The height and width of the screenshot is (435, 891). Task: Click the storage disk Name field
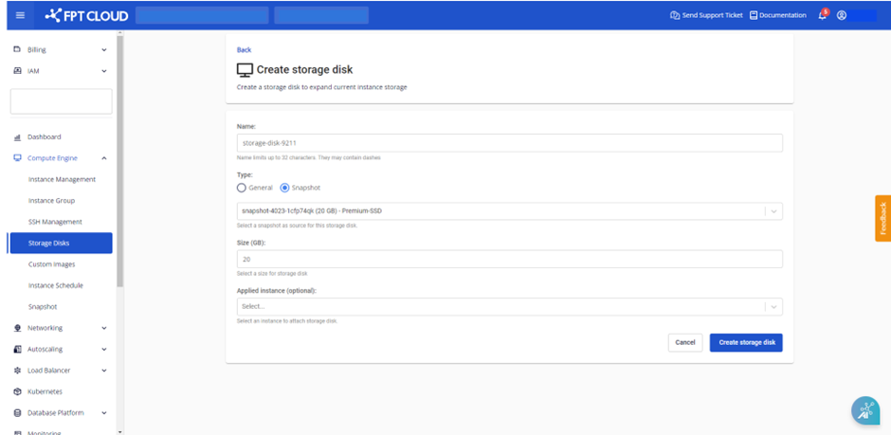coord(509,143)
